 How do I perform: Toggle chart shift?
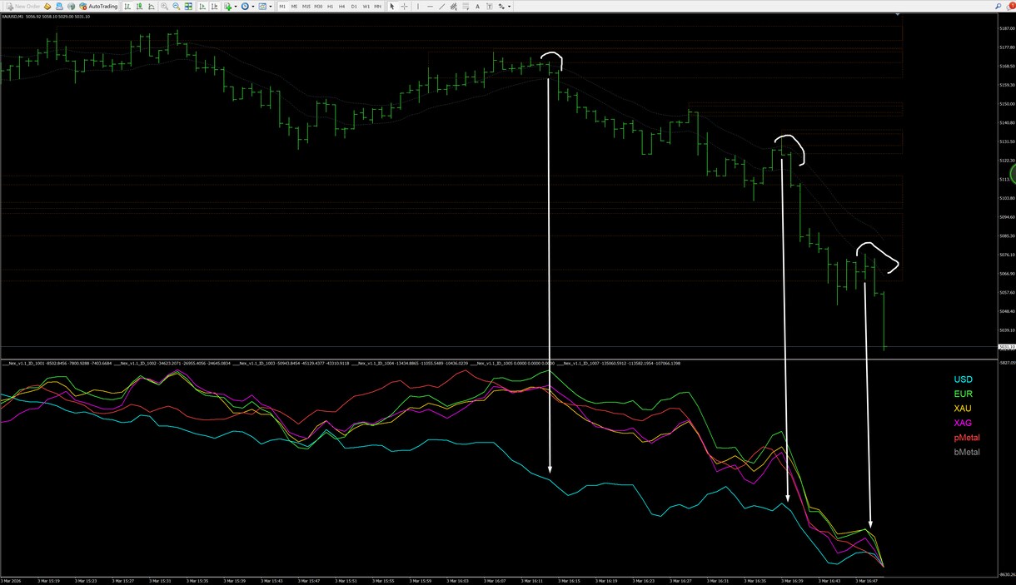click(x=214, y=6)
